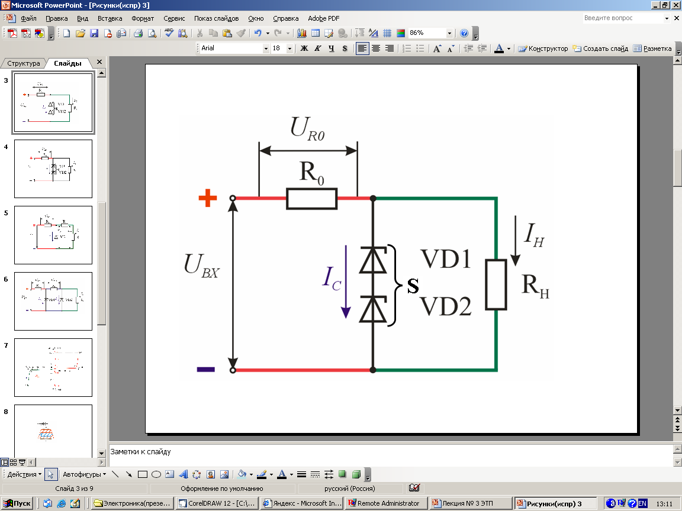Create a new presentation with the blank page icon
Image resolution: width=682 pixels, height=511 pixels.
pyautogui.click(x=66, y=33)
